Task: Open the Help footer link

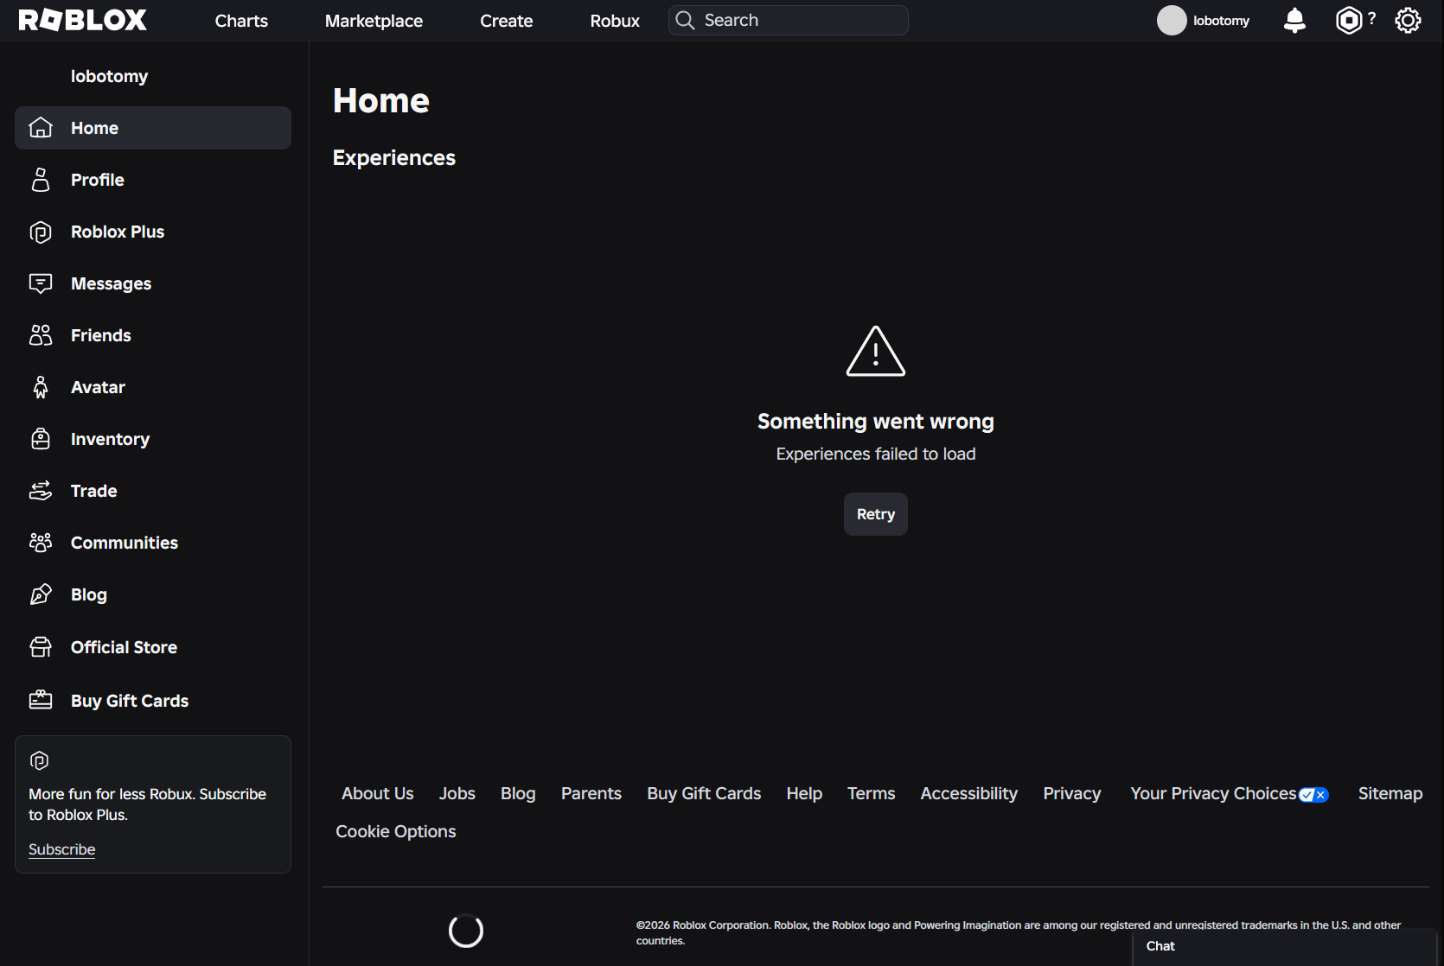Action: pyautogui.click(x=804, y=793)
